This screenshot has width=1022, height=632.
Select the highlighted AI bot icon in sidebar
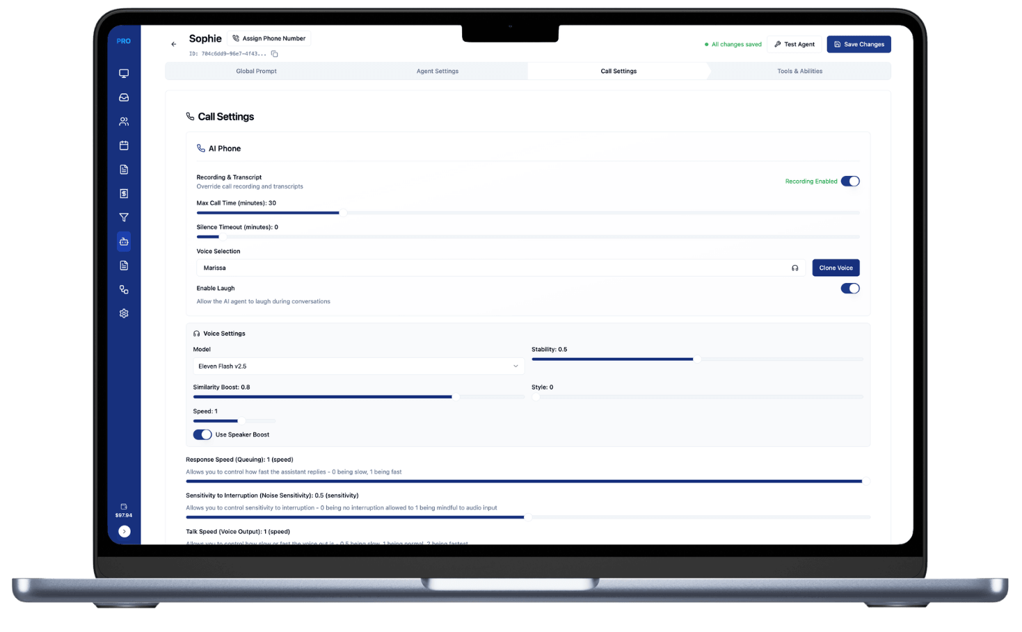click(124, 241)
